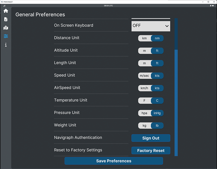This screenshot has width=217, height=169.
Task: Open the info icon in sidebar
Action: pyautogui.click(x=6, y=45)
